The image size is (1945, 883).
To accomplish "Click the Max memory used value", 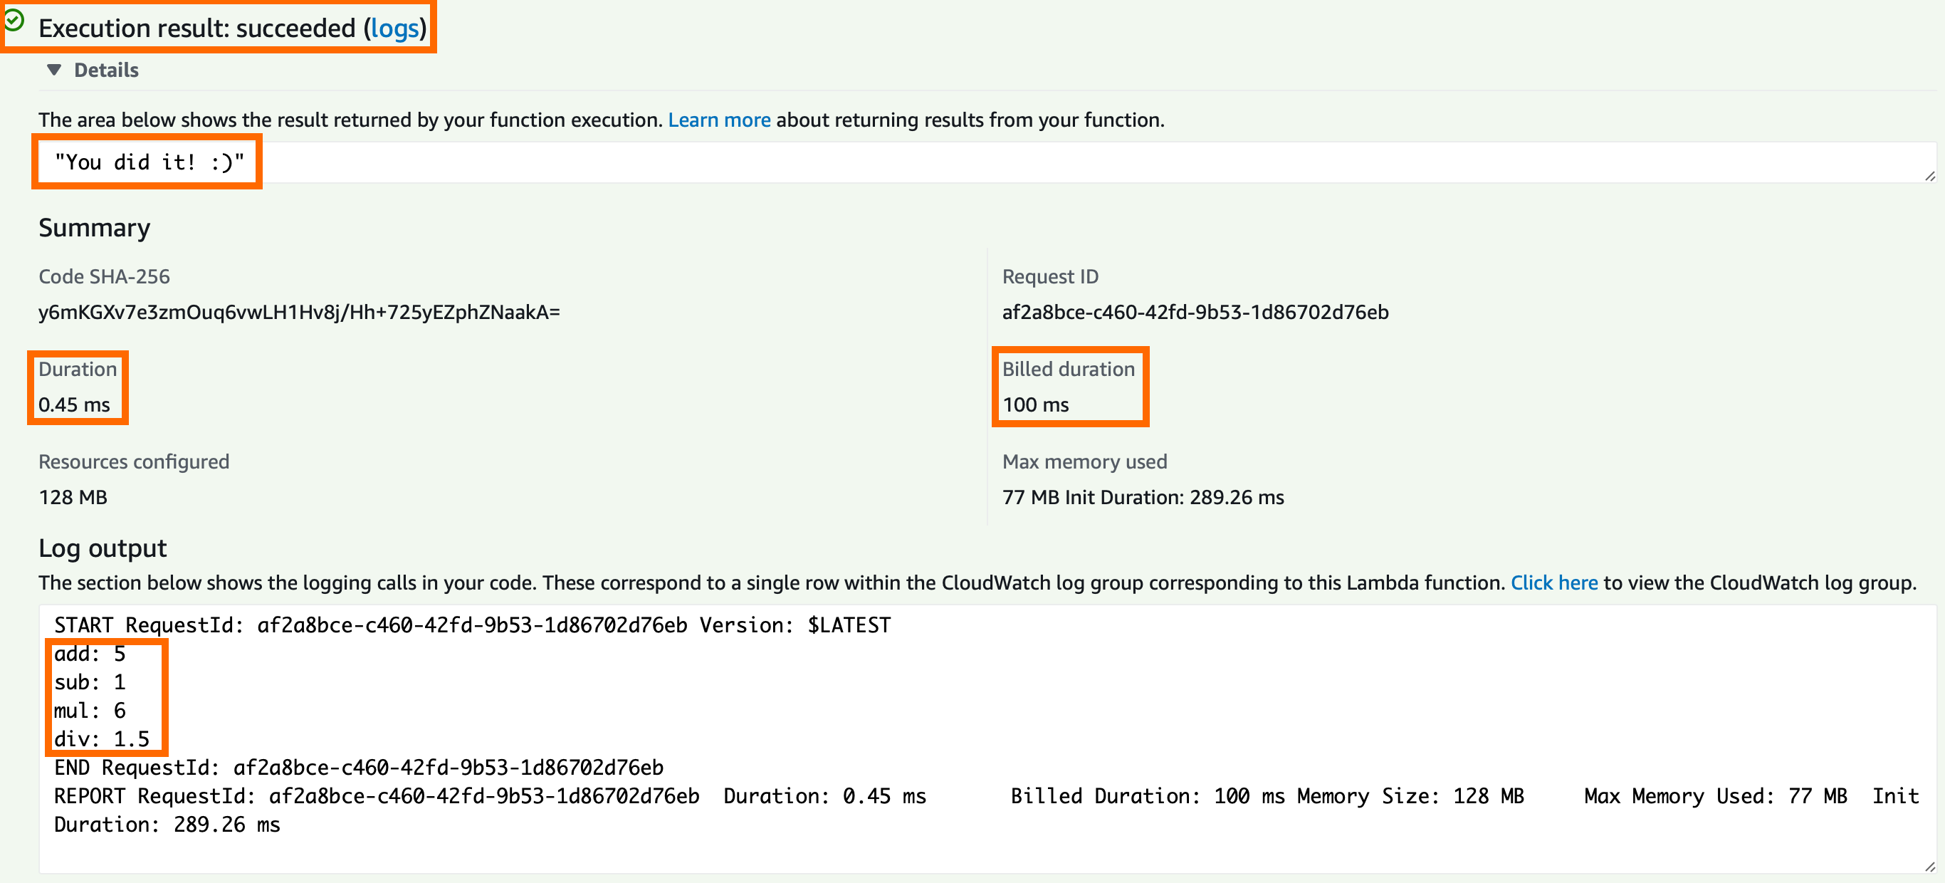I will point(1143,497).
